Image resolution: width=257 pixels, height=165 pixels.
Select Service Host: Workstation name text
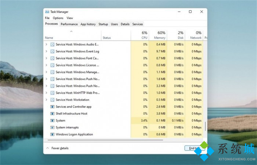point(72,100)
